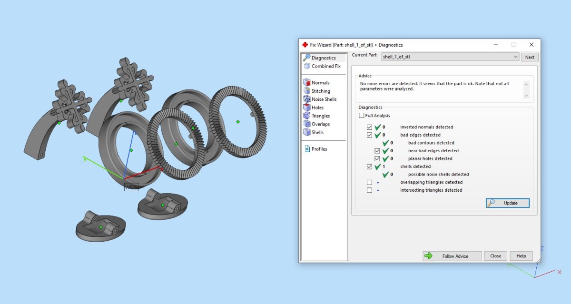Toggle the inverted normals detected checkbox
Viewport: 571px width, 304px height.
370,127
